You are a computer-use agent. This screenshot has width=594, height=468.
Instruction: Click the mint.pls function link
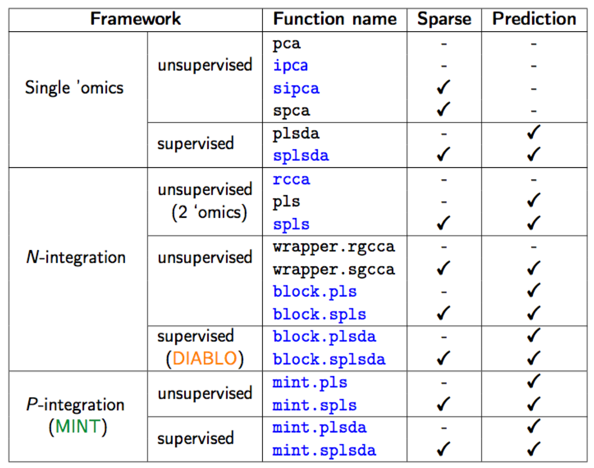[310, 382]
